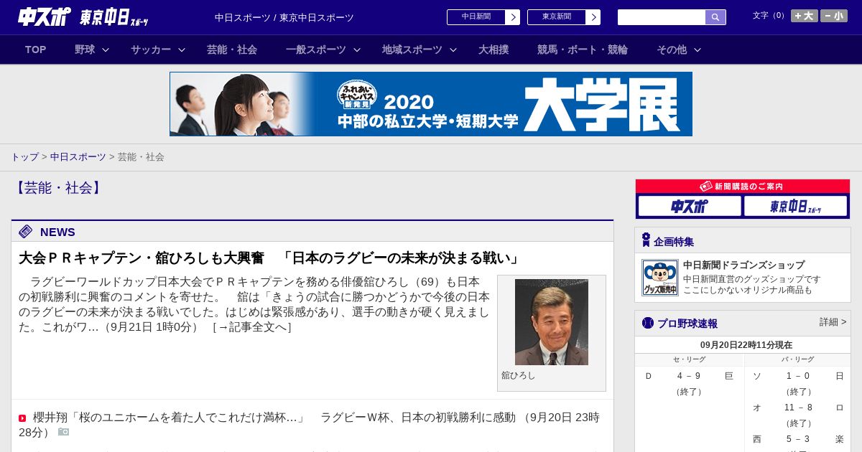This screenshot has height=452, width=862.
Task: Open 東京新聞 site link button
Action: pos(564,17)
